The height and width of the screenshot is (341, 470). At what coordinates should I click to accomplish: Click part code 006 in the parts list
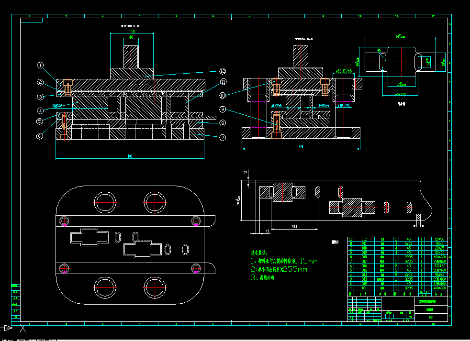[364, 266]
